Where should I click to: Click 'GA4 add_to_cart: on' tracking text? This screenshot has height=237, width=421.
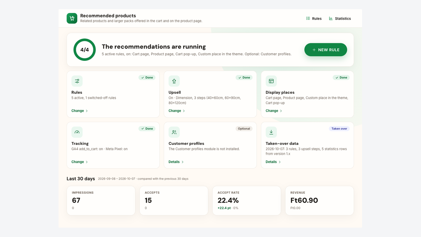[x=87, y=149]
